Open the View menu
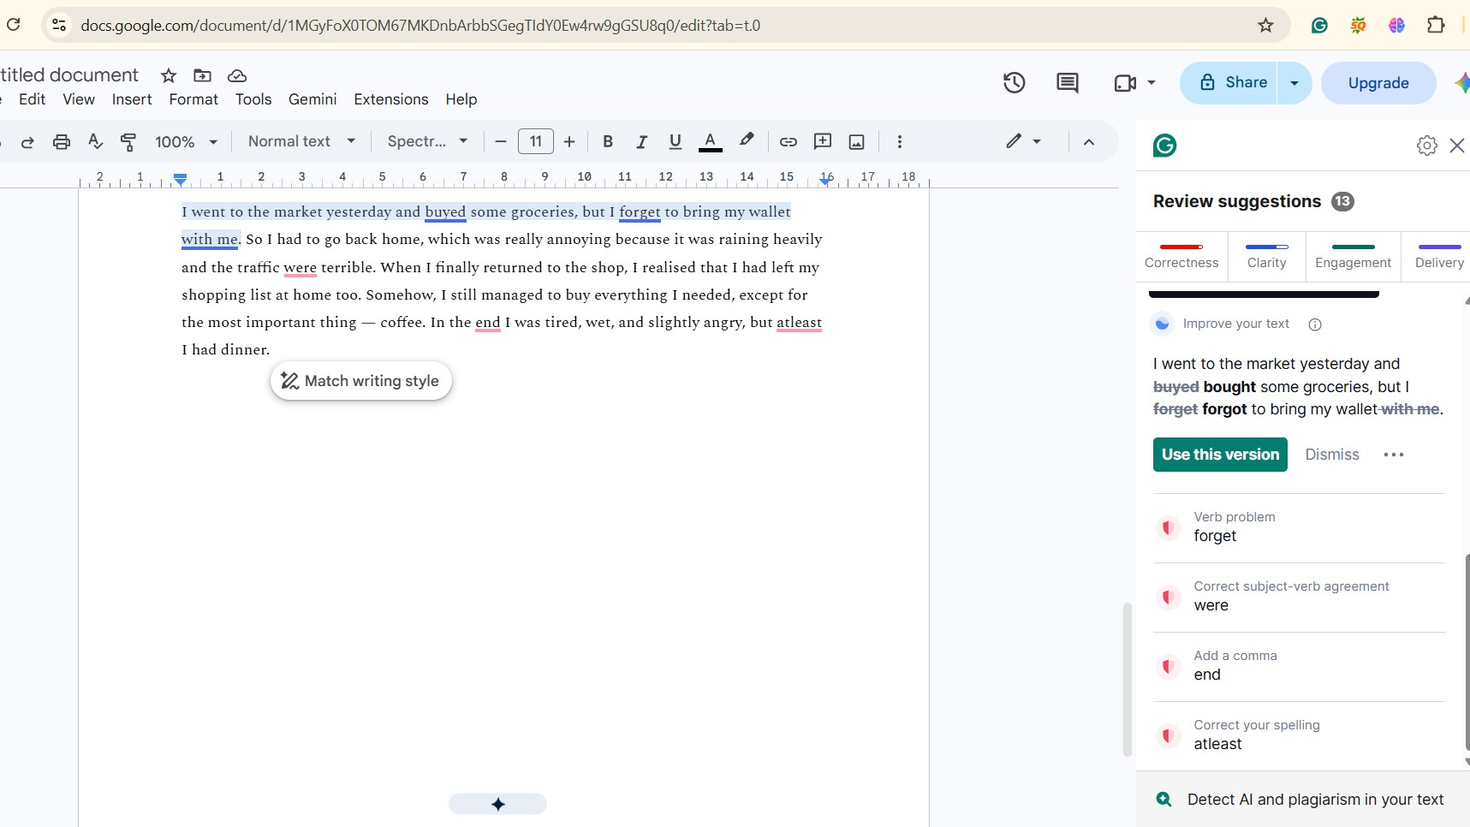Screen dimensions: 1470x827 pyautogui.click(x=79, y=99)
